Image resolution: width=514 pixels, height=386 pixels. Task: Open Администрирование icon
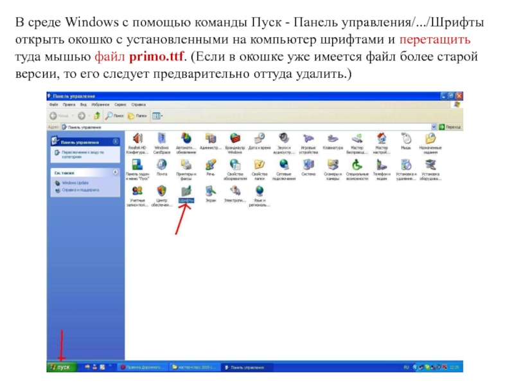211,142
